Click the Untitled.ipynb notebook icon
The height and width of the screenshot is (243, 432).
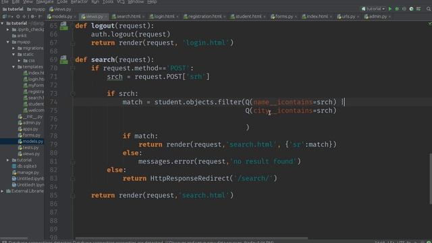pyautogui.click(x=14, y=178)
